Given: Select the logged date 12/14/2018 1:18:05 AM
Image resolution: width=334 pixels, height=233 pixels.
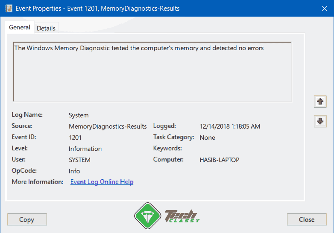Looking at the screenshot, I should click(x=230, y=127).
